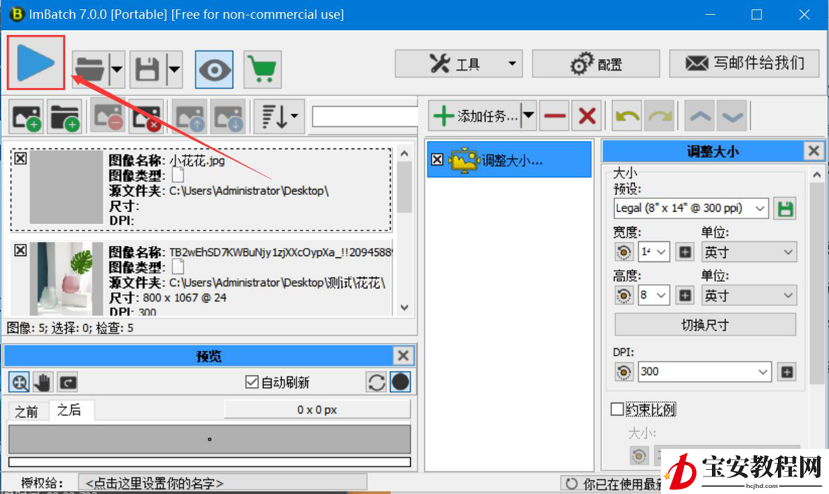The width and height of the screenshot is (829, 494).
Task: Select the 调整大小 task in the list
Action: [509, 159]
